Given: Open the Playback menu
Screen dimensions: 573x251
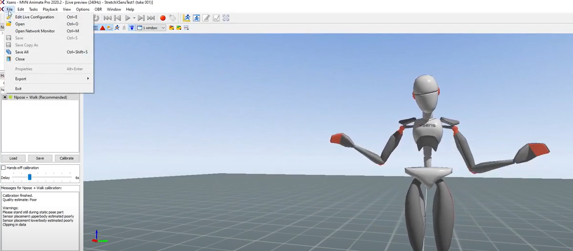Looking at the screenshot, I should 50,9.
